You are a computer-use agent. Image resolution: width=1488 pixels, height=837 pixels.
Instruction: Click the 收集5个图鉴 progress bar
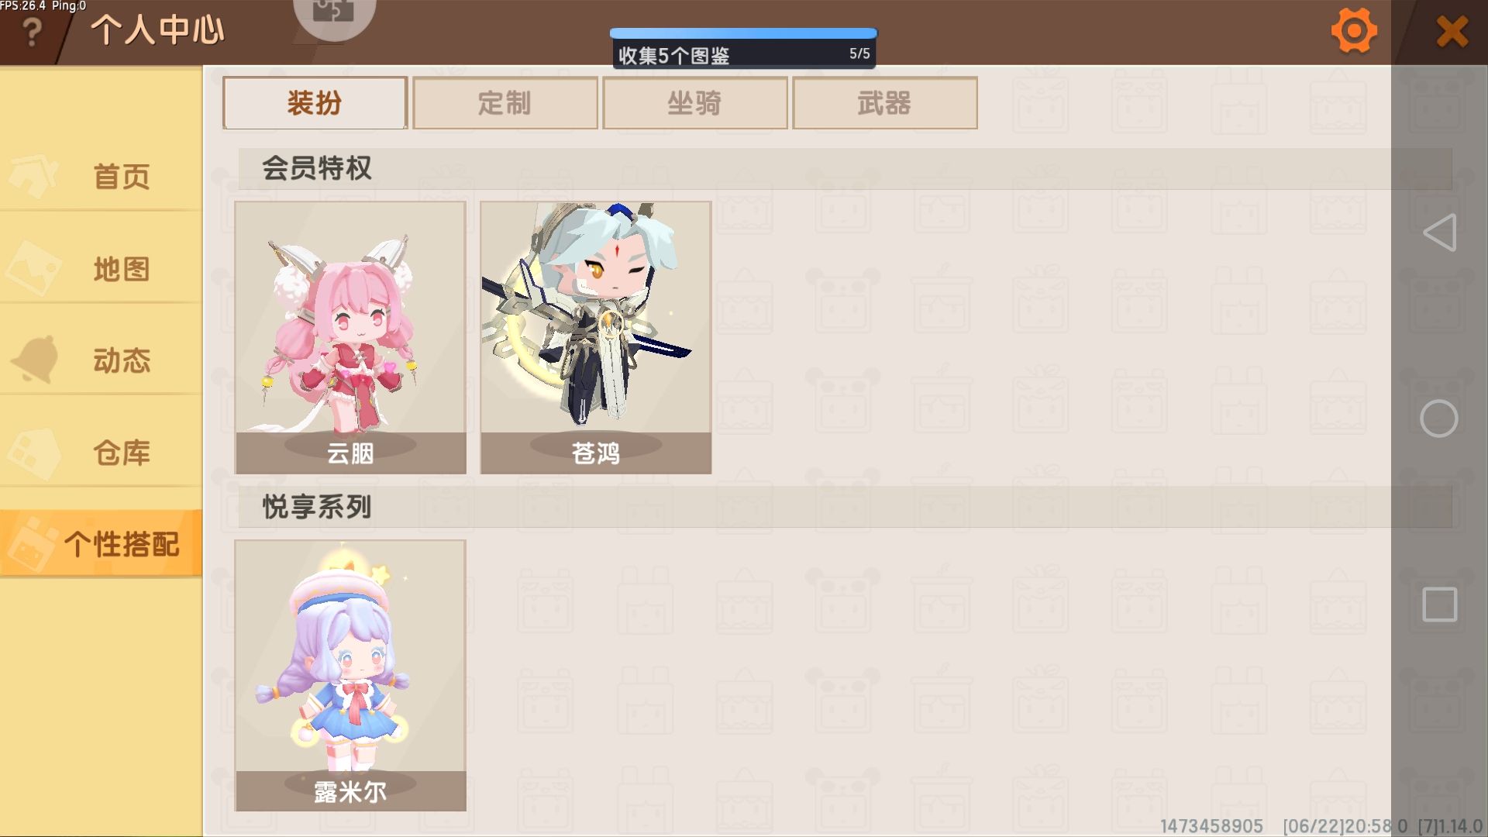tap(743, 48)
